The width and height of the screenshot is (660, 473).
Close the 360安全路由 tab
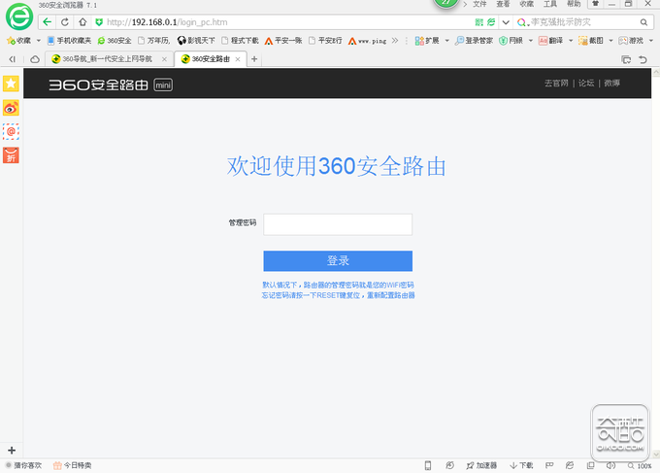(x=238, y=59)
